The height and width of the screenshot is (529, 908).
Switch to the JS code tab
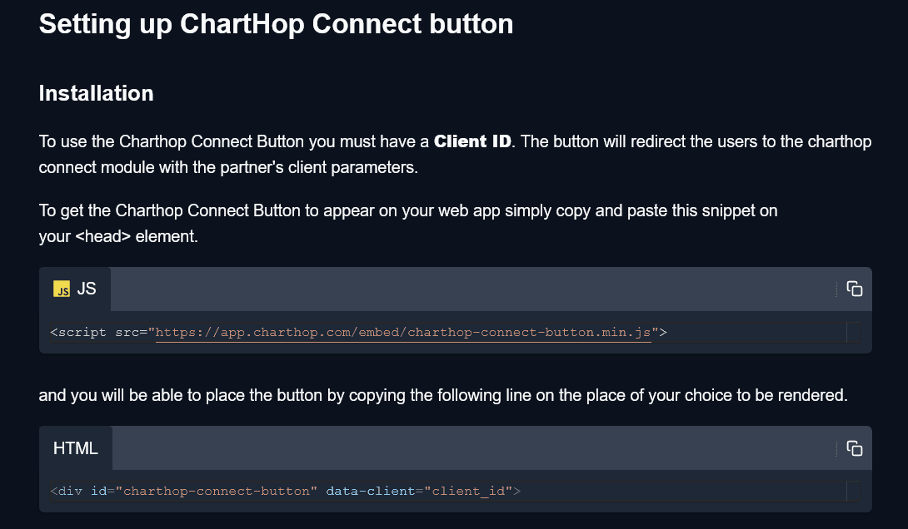pos(76,289)
